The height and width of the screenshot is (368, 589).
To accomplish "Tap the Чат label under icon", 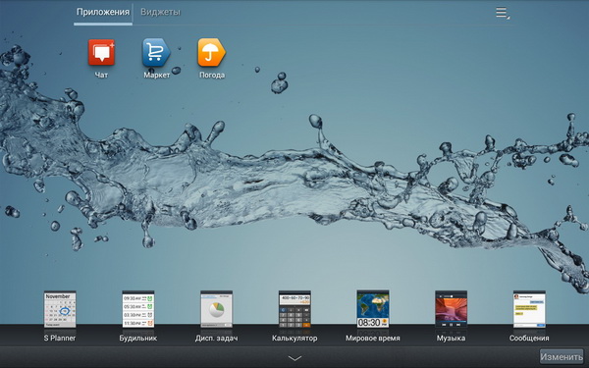I will point(101,76).
